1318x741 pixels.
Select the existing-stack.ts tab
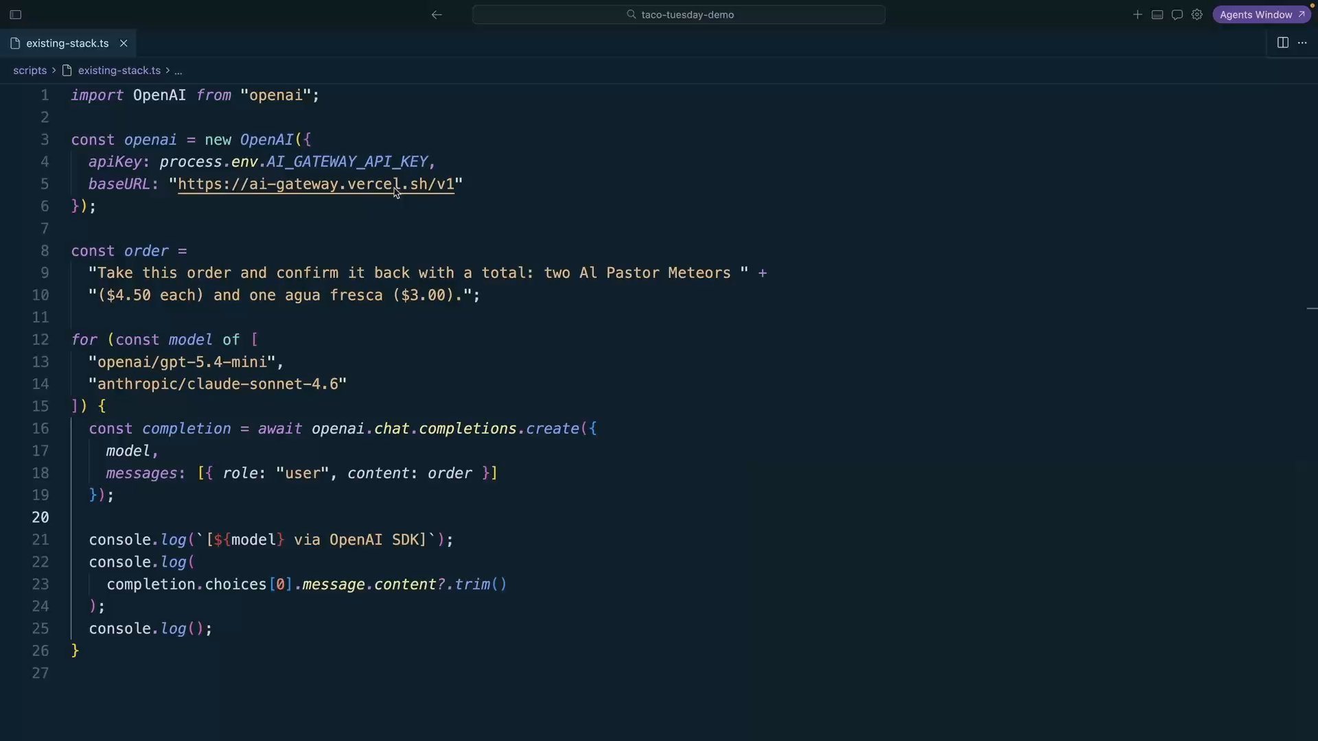(67, 43)
